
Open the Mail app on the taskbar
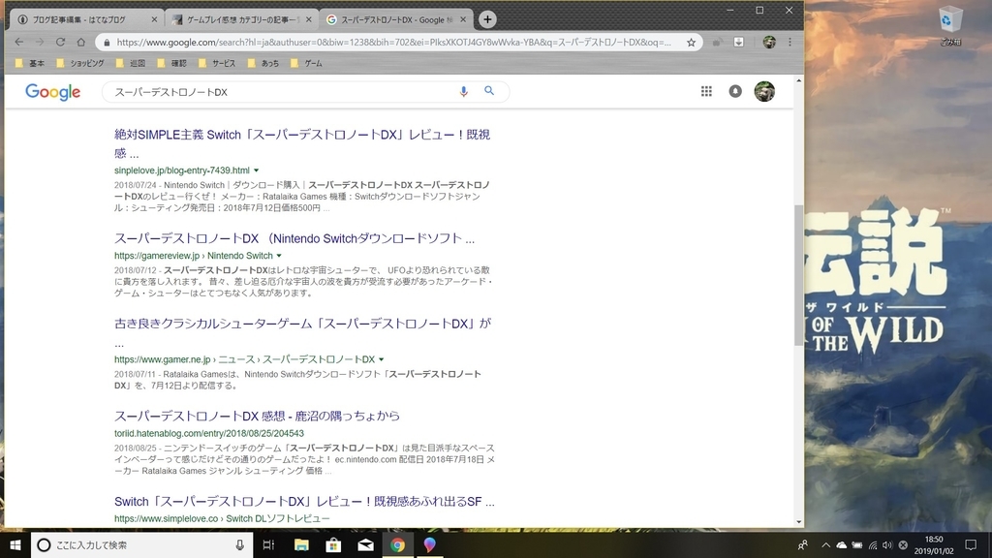(x=365, y=544)
